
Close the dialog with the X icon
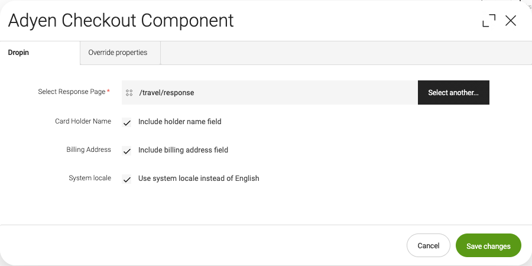511,21
